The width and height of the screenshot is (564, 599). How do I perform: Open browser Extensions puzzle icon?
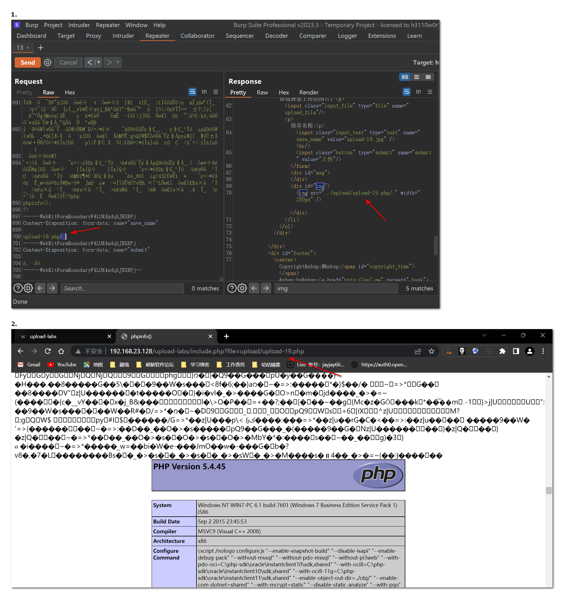[x=502, y=351]
